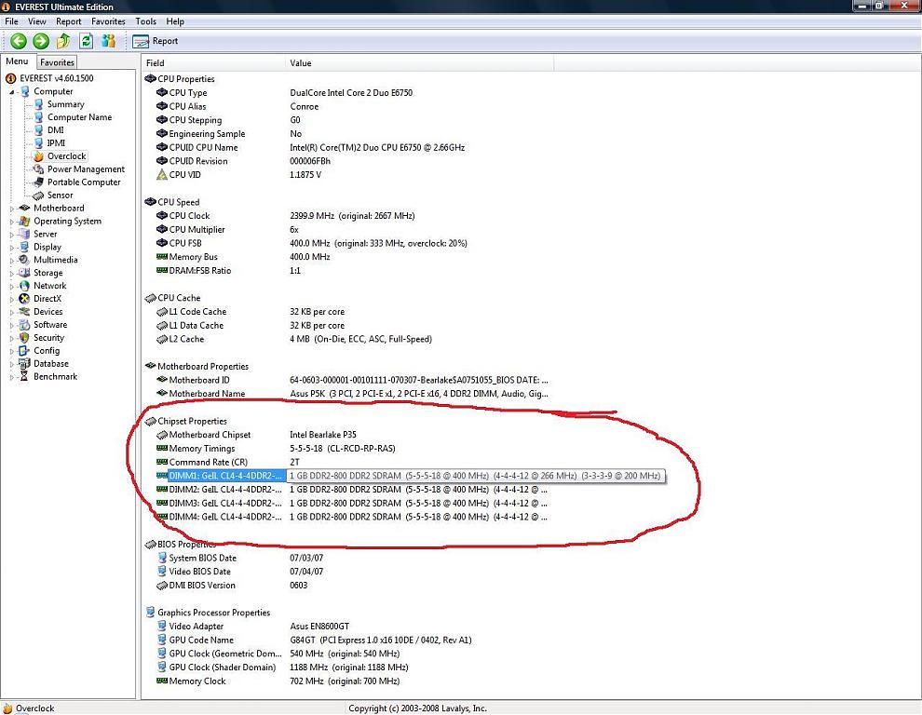Select the Summary tree item

pos(65,104)
